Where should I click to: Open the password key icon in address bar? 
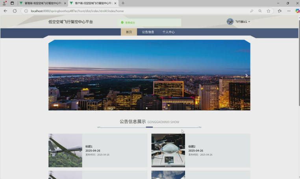(x=252, y=11)
